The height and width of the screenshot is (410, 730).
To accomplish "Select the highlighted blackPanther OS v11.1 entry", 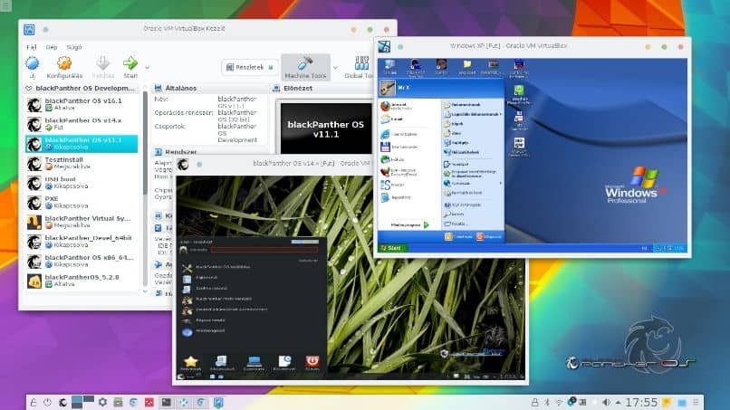I will (82, 143).
